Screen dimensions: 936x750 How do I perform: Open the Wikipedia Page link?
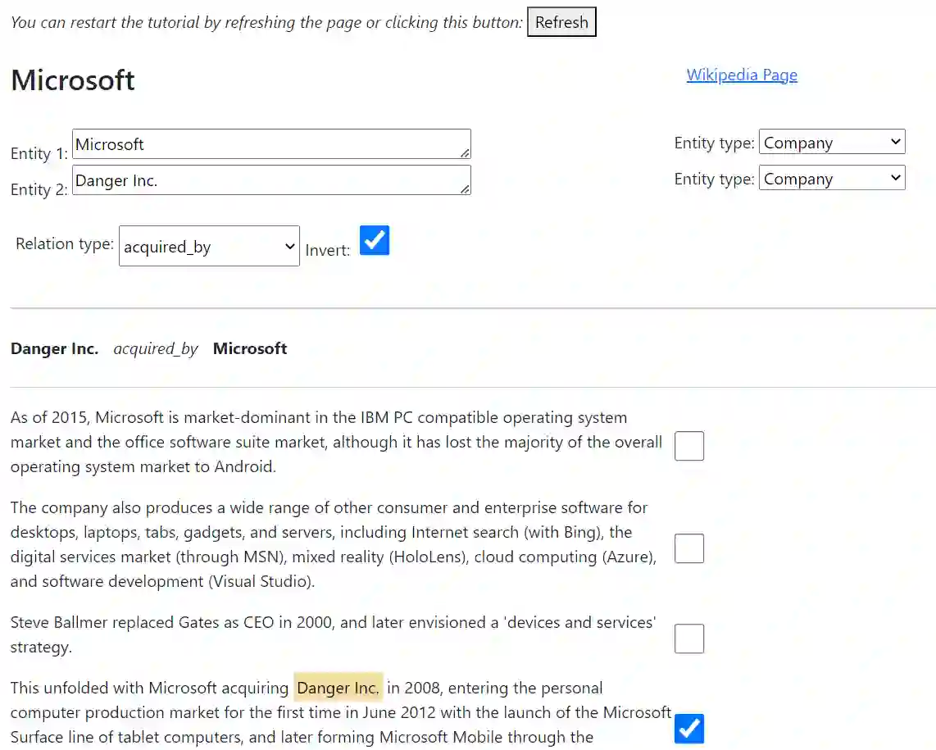(742, 75)
